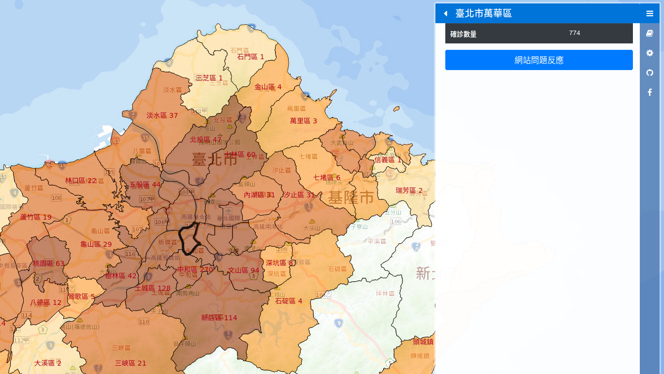Click the 八德區 12 district label
This screenshot has width=664, height=374.
[46, 302]
